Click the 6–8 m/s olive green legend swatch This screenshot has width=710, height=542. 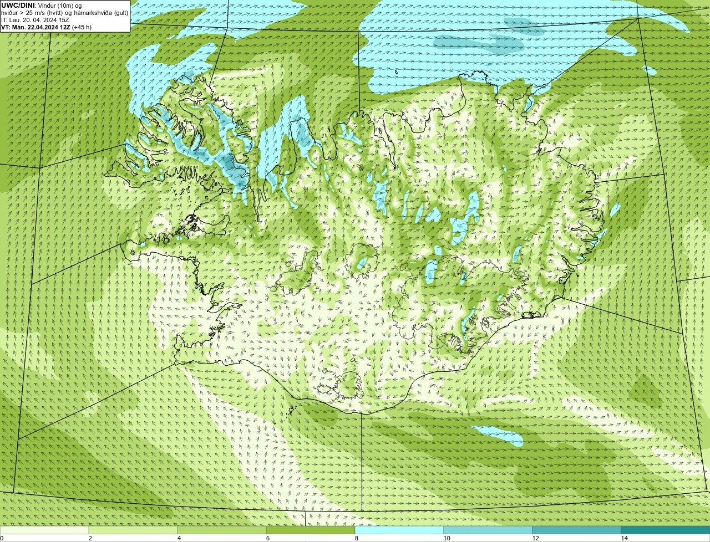(311, 530)
